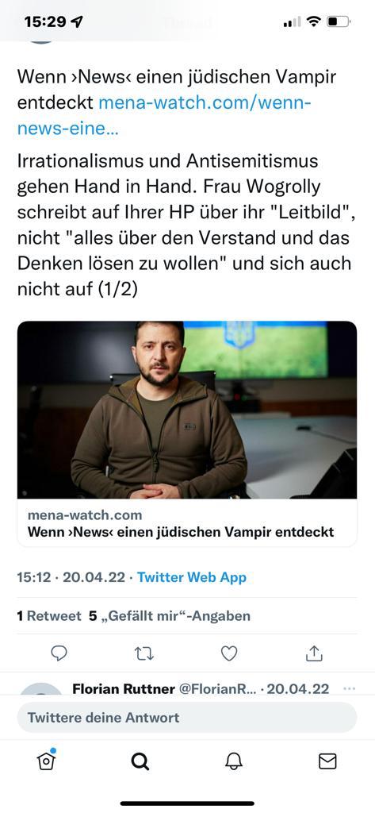375x813 pixels.
Task: Open the mena-watch.com/wenn-news-eine link
Action: pos(164,115)
